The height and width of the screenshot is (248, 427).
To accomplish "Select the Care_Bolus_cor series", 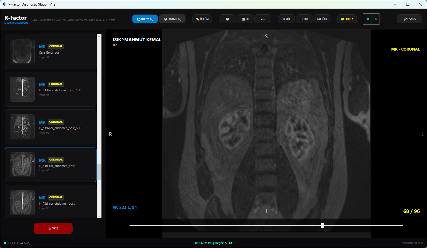I will pyautogui.click(x=51, y=51).
